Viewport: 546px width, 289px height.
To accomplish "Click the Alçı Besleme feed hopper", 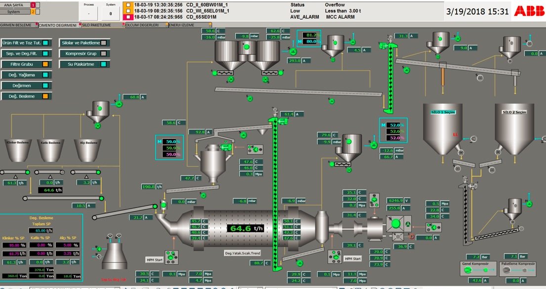I will [89, 151].
